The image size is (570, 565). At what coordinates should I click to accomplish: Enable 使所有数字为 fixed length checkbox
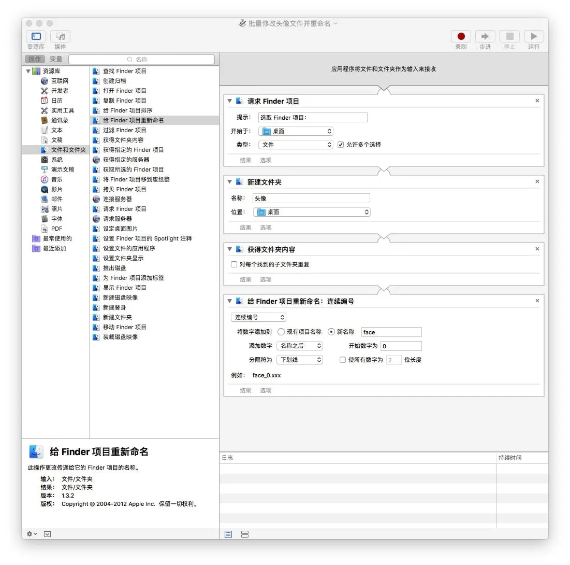tap(342, 360)
